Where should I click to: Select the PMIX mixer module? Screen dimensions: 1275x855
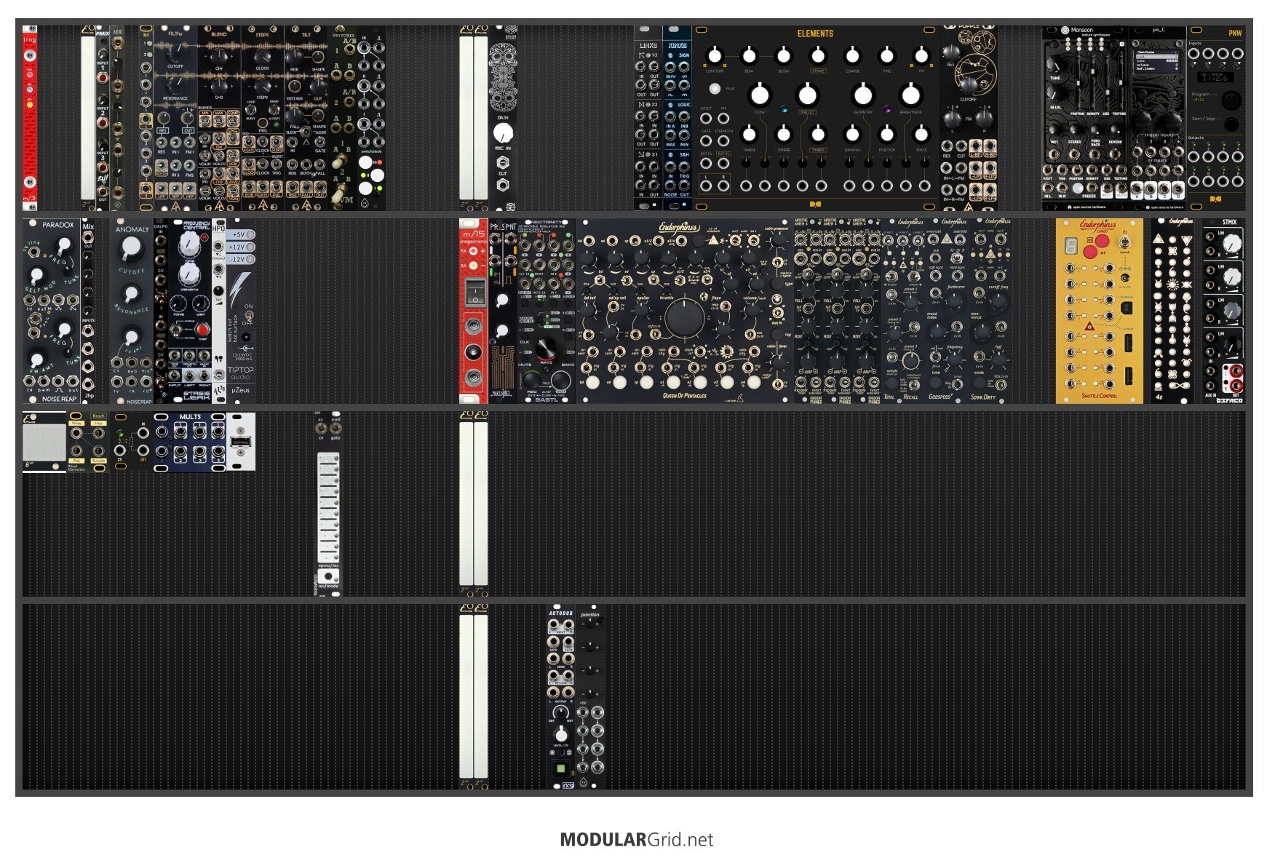pos(103,119)
